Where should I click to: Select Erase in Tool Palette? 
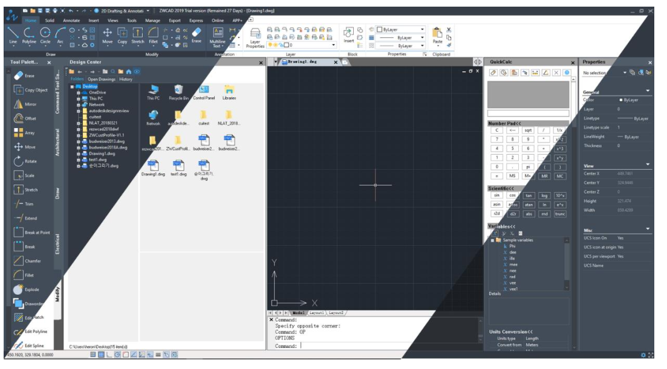click(25, 75)
